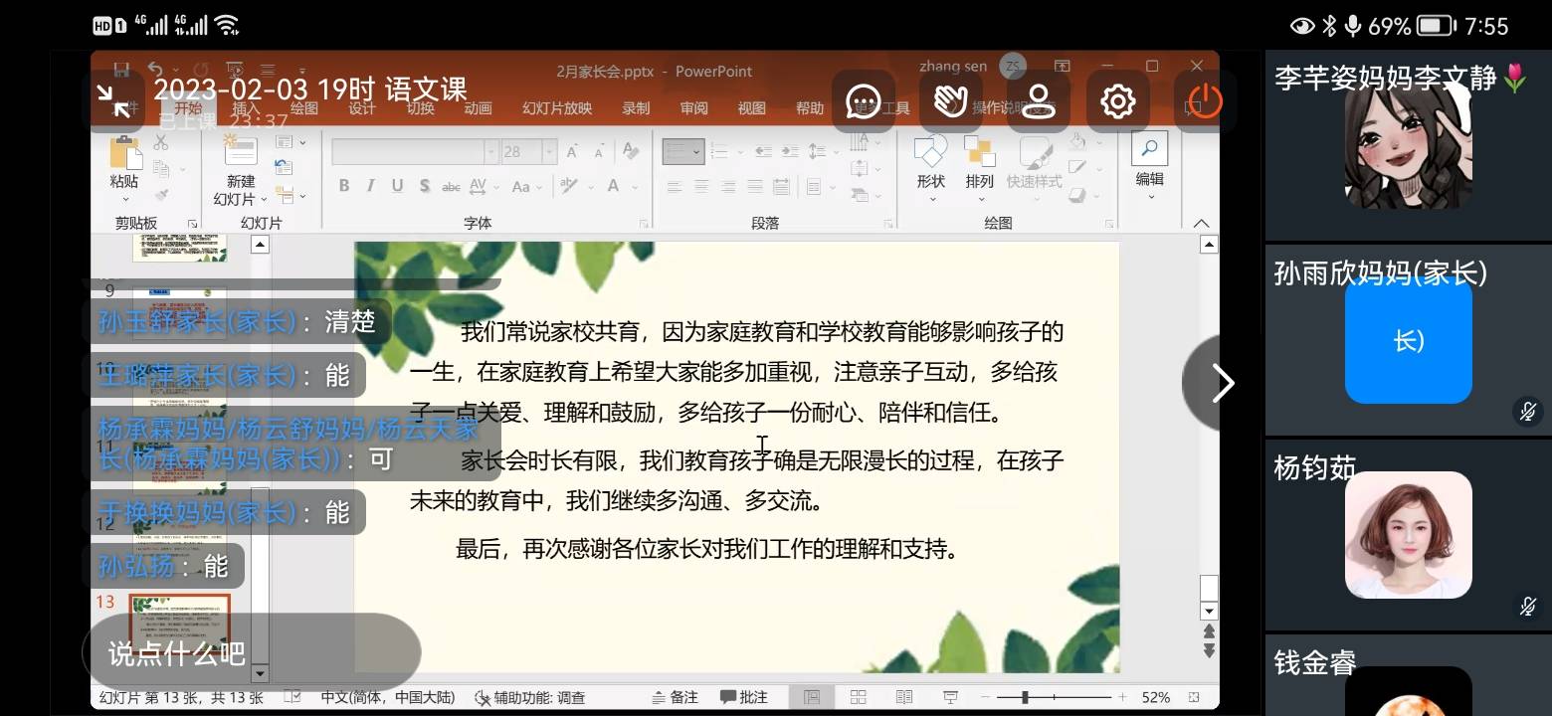Open meeting settings gear icon

(x=1118, y=101)
